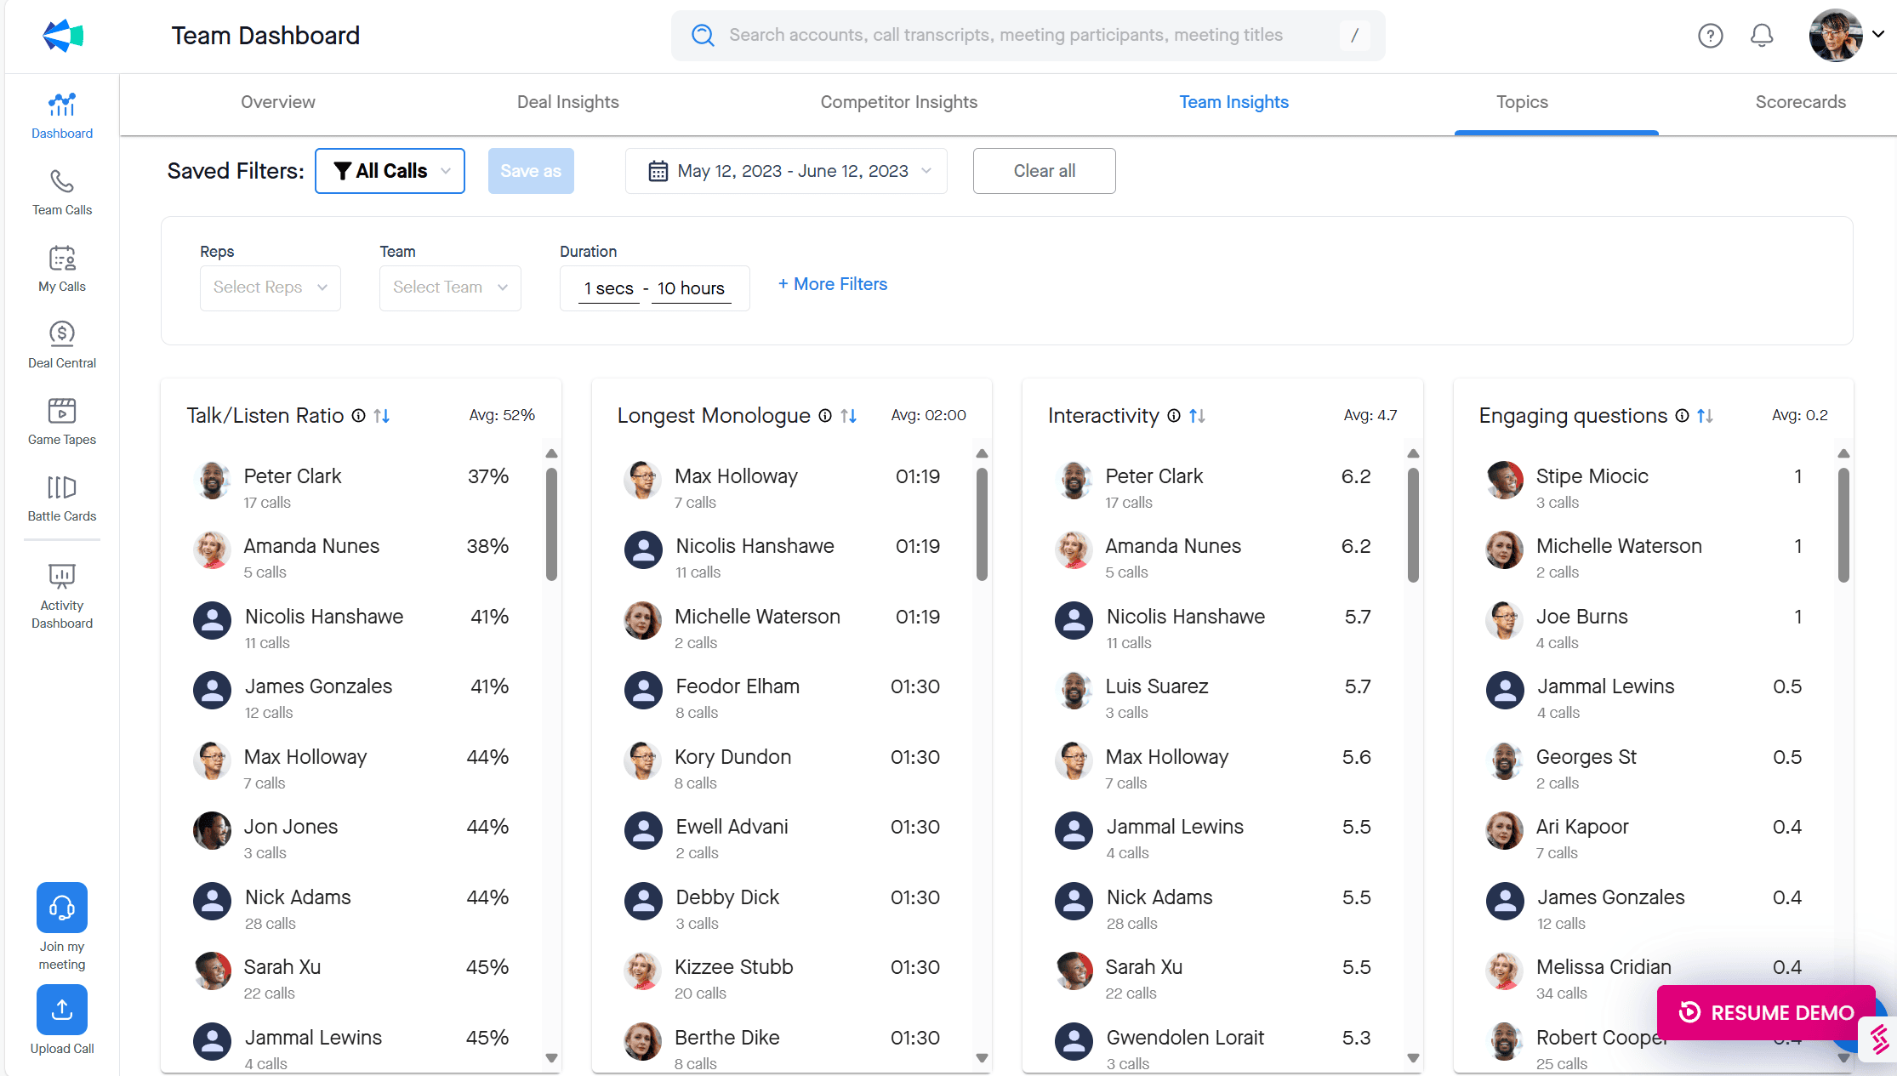Sort the Interactivity list
This screenshot has height=1076, width=1897.
[1197, 416]
